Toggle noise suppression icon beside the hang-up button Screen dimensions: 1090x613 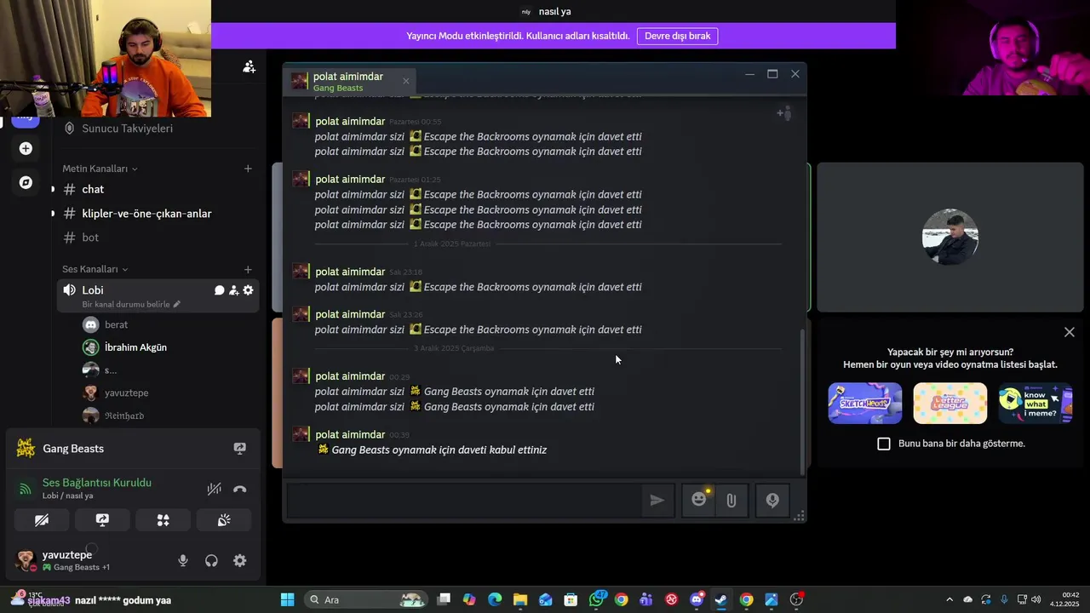point(214,489)
